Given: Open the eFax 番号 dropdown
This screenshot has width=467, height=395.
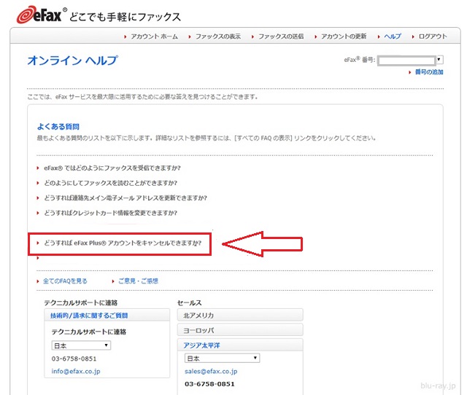Looking at the screenshot, I should (x=410, y=60).
